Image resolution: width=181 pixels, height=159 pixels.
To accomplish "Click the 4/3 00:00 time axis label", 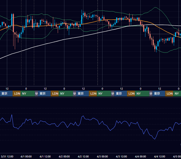I will tap(102, 156).
